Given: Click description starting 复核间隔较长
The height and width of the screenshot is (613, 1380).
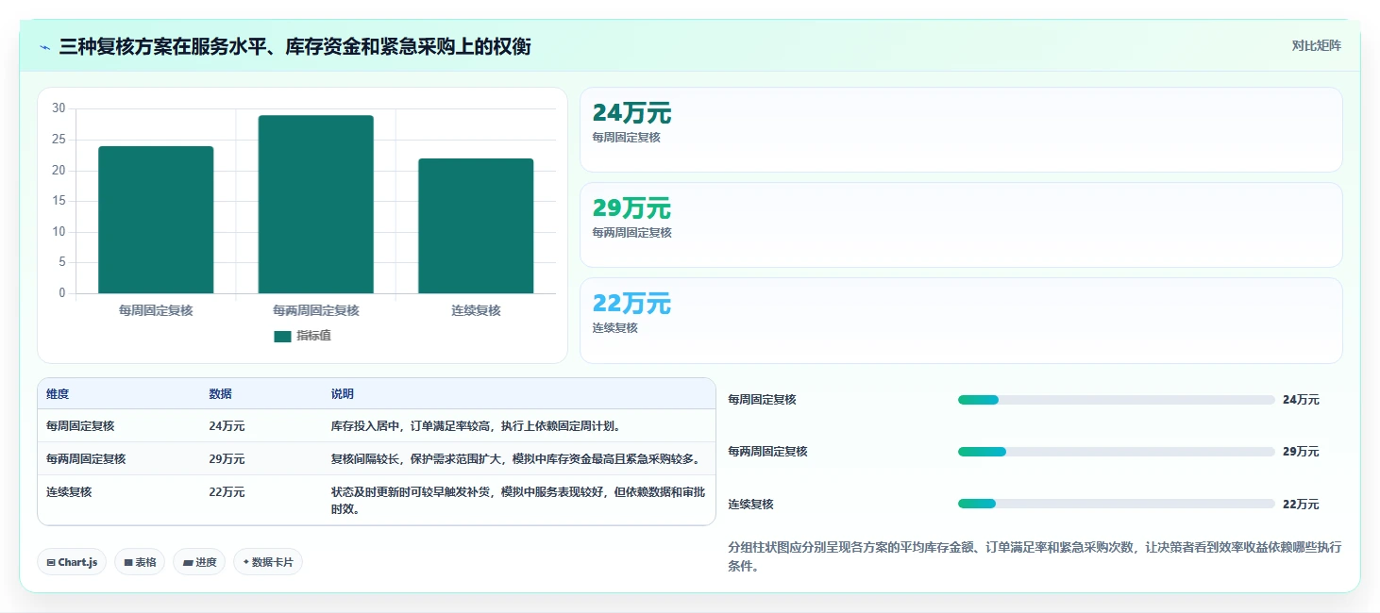Looking at the screenshot, I should pyautogui.click(x=515, y=459).
